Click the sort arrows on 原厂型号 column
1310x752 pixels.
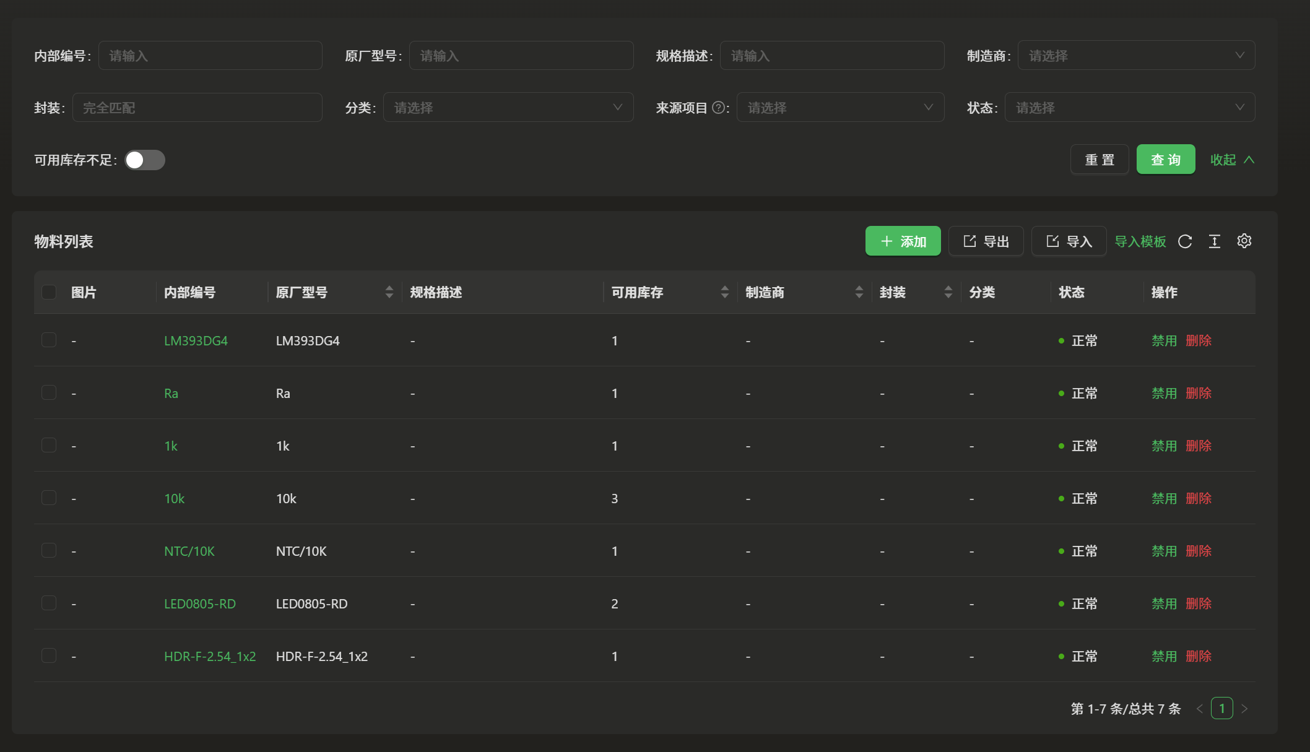click(x=389, y=292)
